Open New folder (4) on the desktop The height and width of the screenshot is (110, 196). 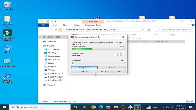pos(7,21)
